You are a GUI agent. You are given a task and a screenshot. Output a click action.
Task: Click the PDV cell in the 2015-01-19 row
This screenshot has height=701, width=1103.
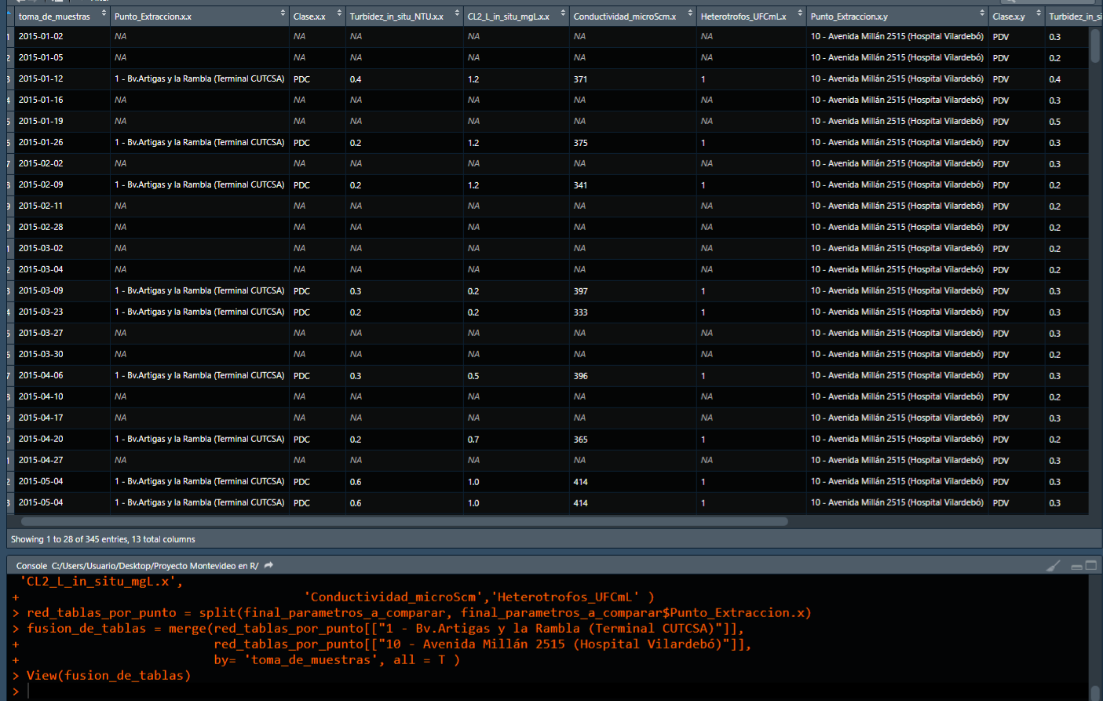click(x=1000, y=122)
